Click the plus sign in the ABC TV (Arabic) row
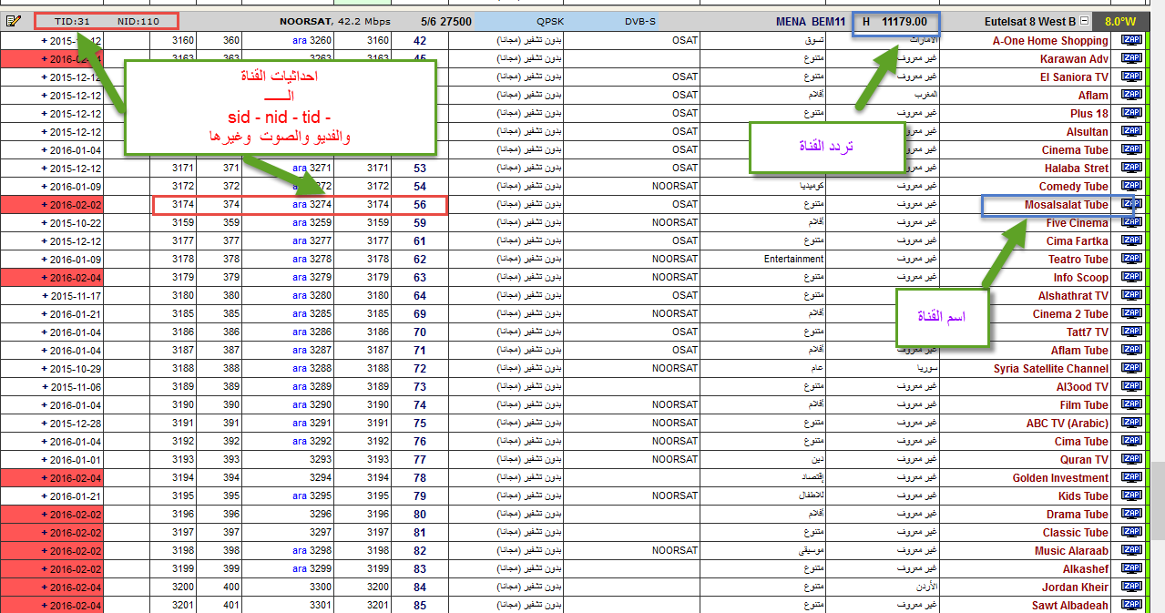This screenshot has height=613, width=1165. pyautogui.click(x=44, y=424)
